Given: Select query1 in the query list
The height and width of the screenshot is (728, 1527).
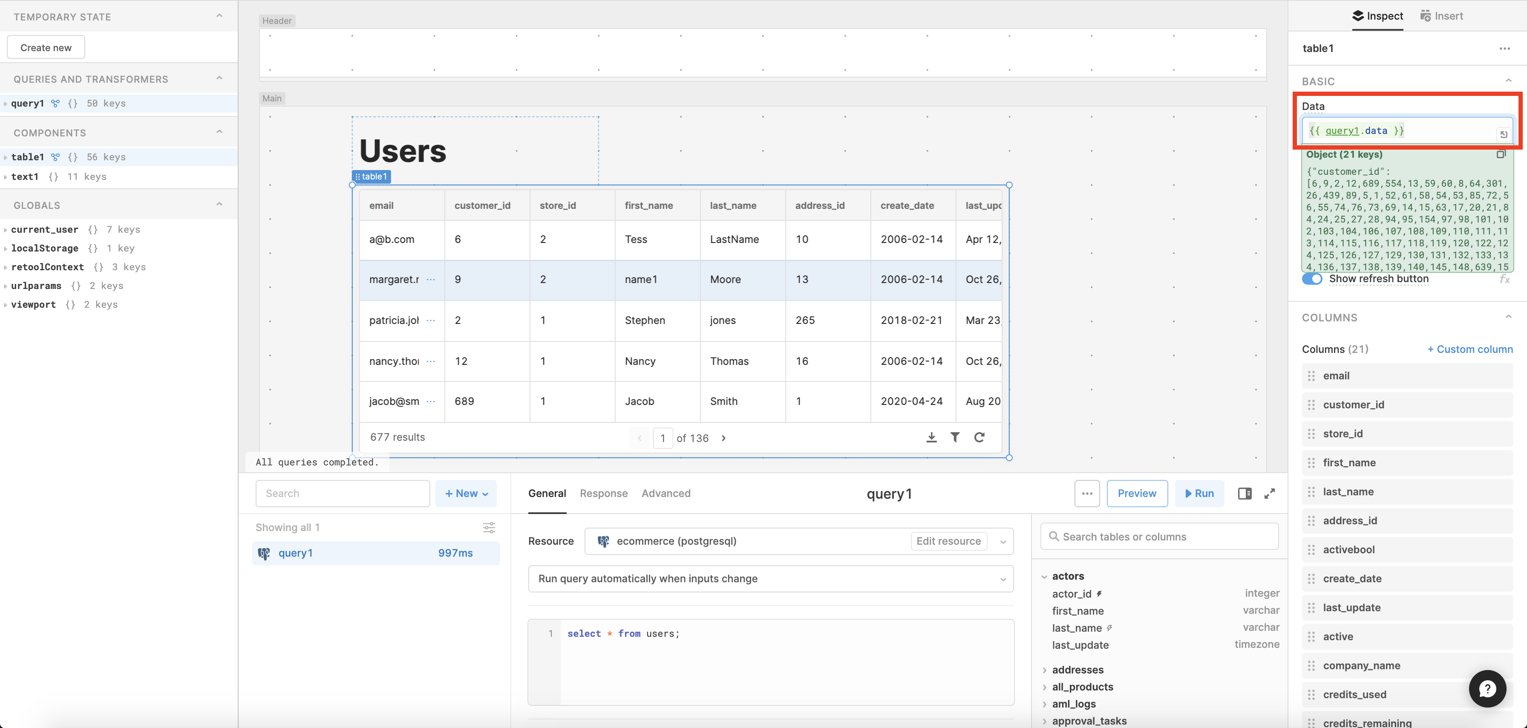Looking at the screenshot, I should click(376, 553).
